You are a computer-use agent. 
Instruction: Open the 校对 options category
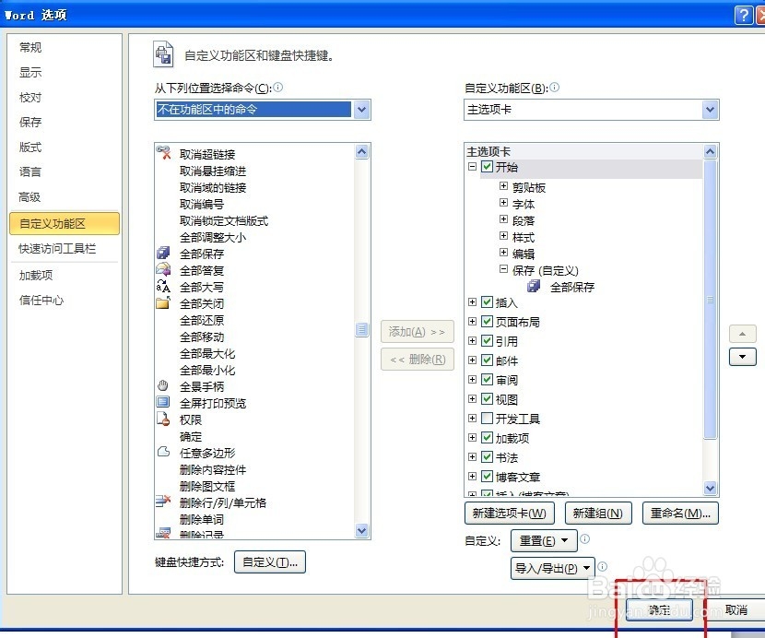pyautogui.click(x=30, y=97)
